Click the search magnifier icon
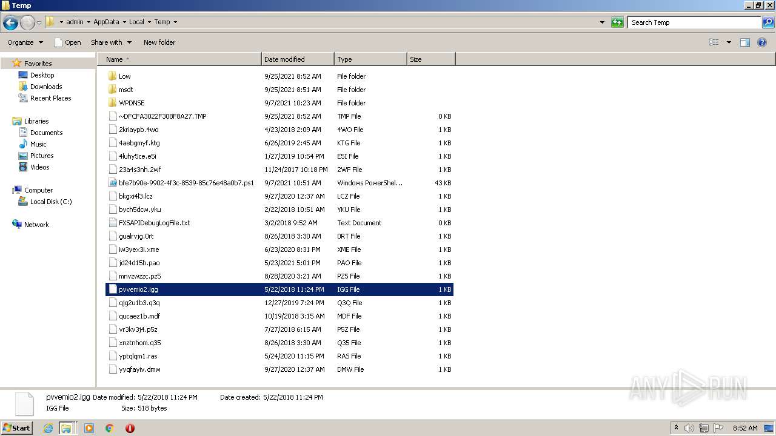The image size is (776, 436). 768,22
